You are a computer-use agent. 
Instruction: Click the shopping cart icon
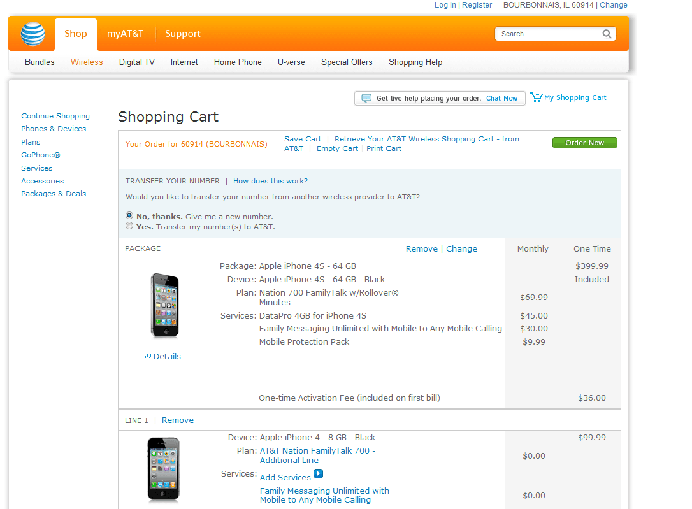coord(536,97)
